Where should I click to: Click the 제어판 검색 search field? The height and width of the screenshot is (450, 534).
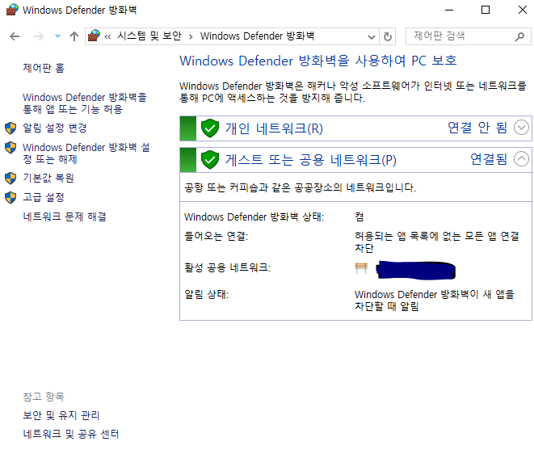coord(469,36)
